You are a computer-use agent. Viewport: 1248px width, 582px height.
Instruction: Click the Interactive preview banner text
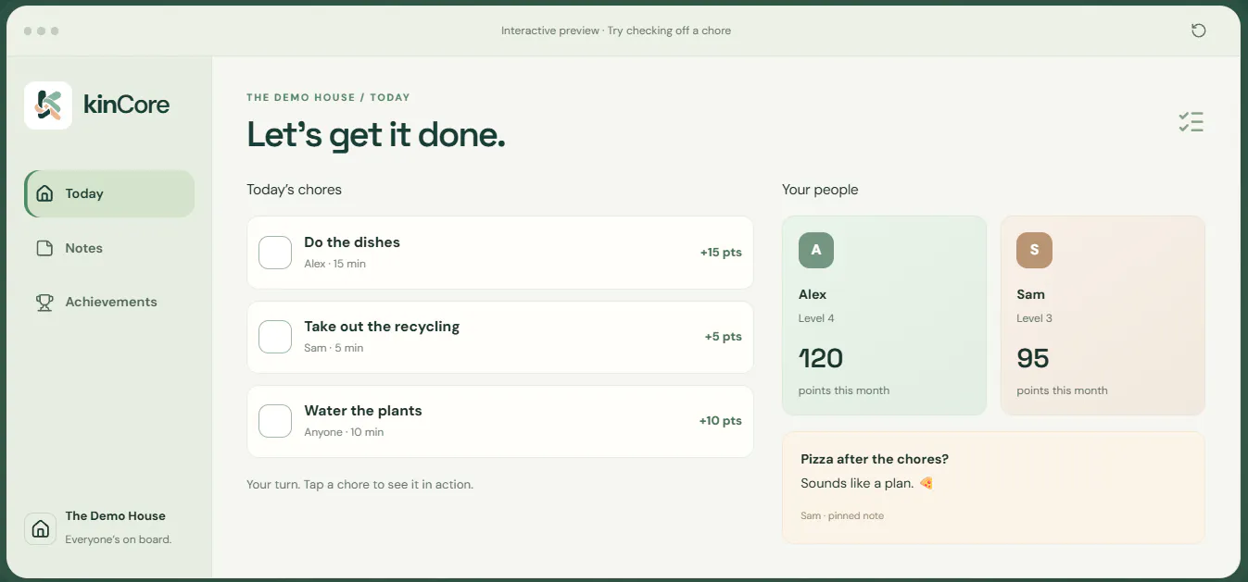(x=616, y=31)
